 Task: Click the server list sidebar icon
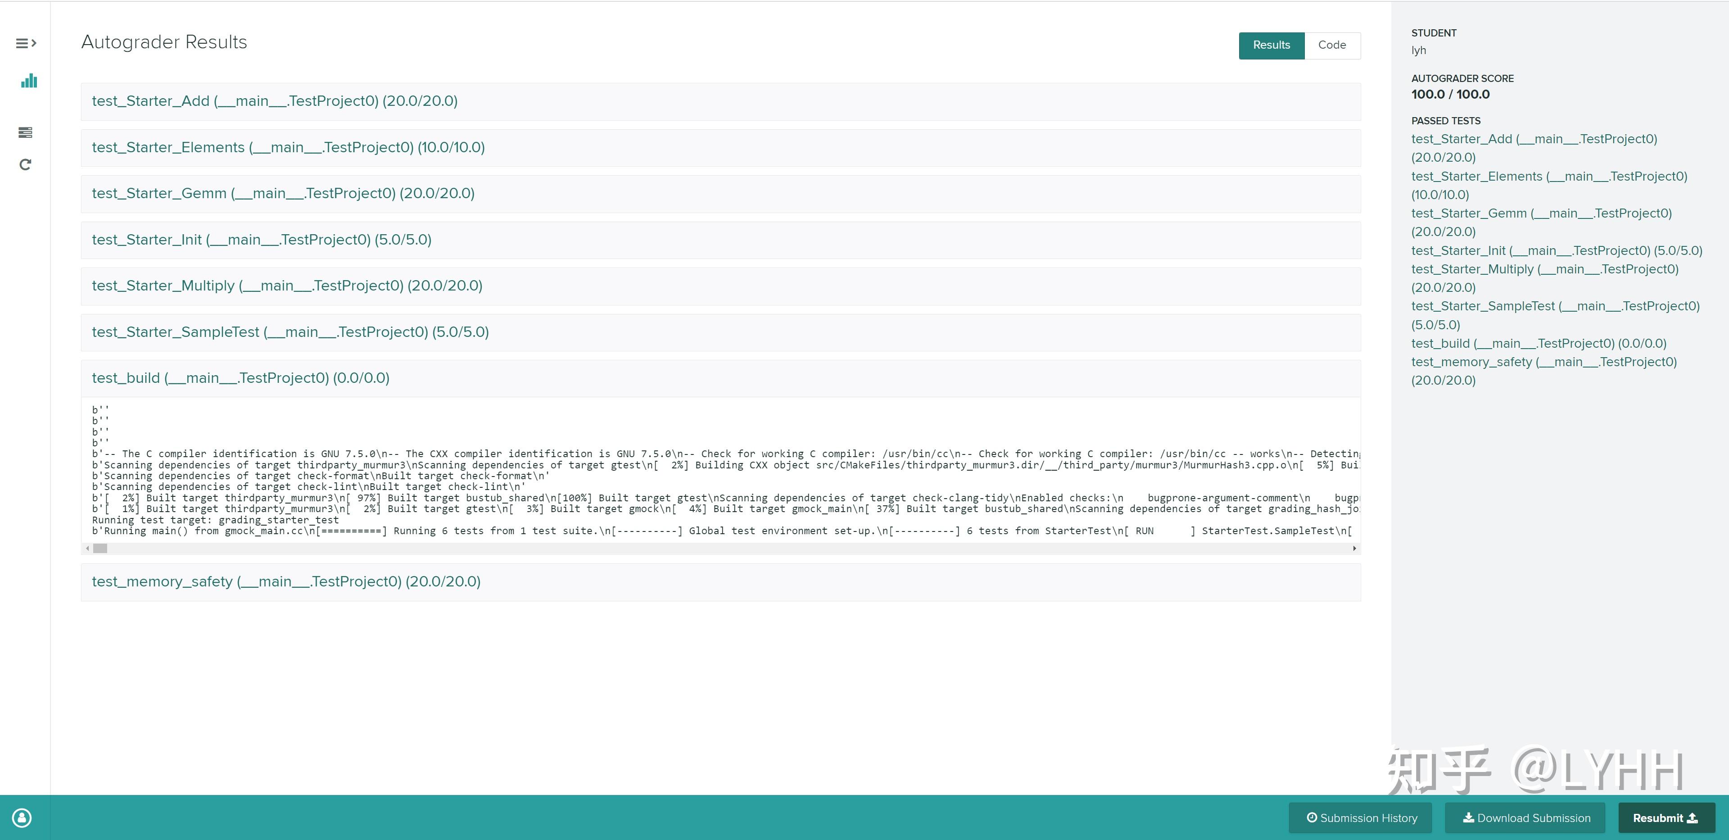(26, 132)
